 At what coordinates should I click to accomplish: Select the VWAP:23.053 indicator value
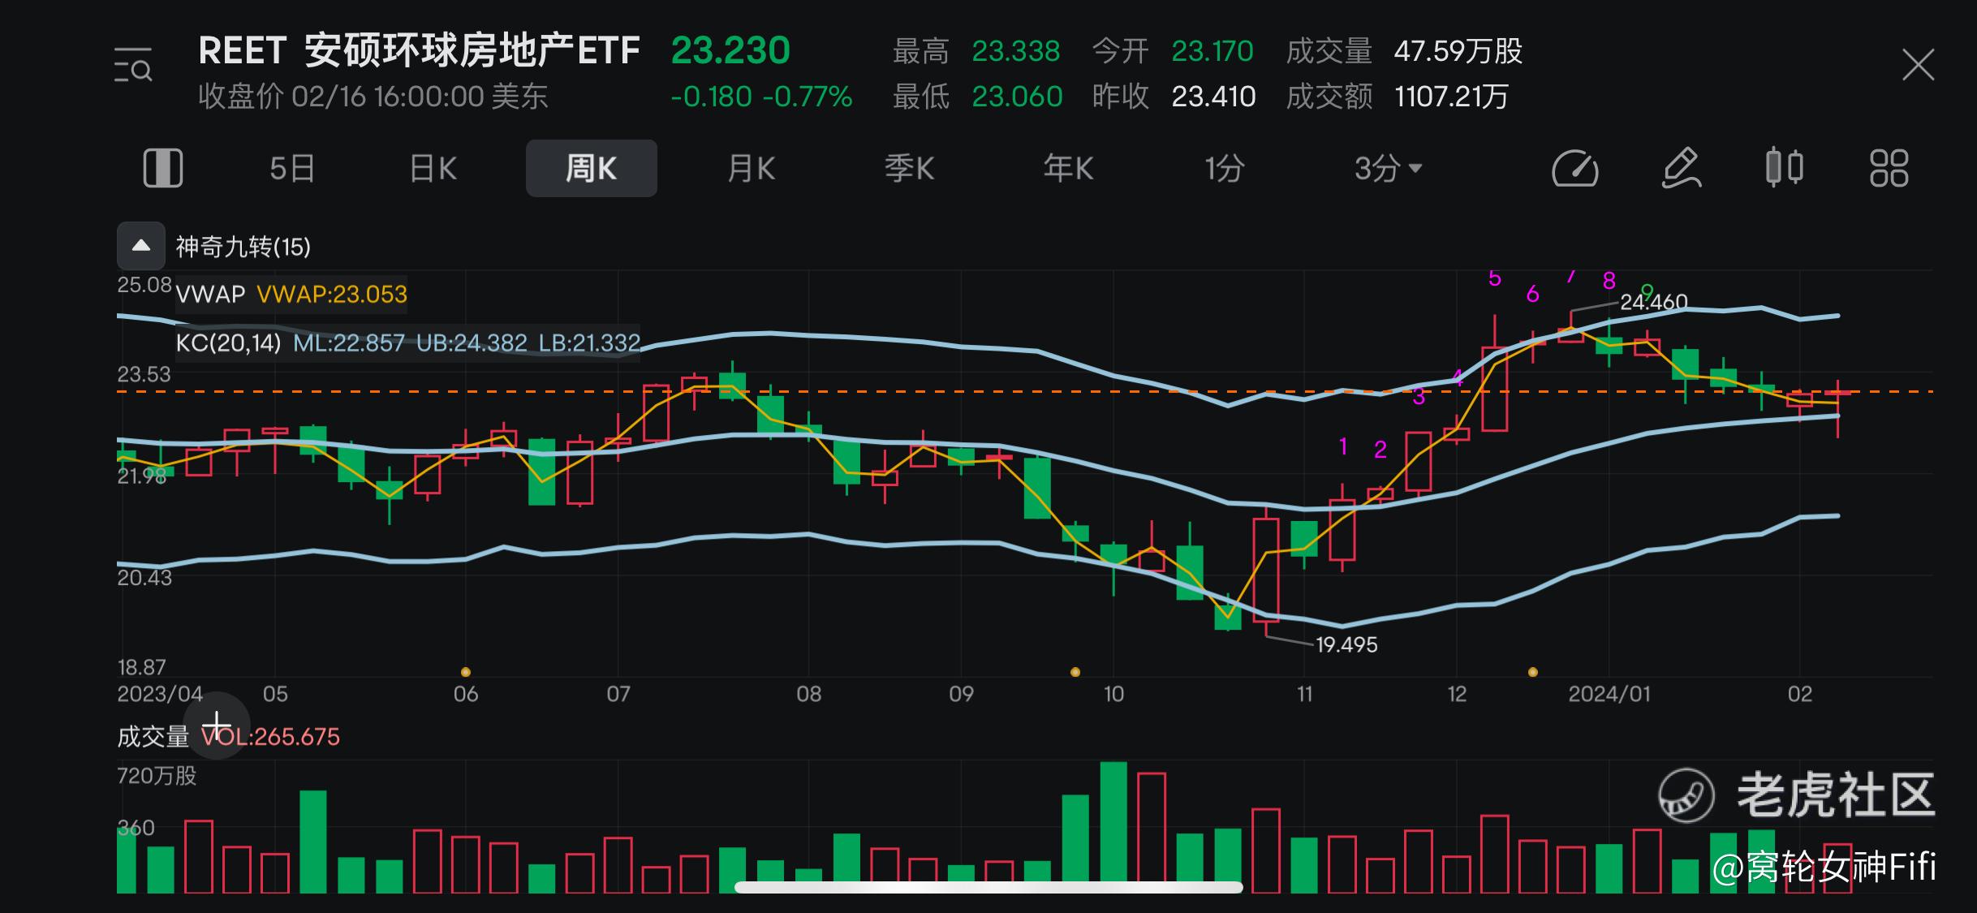tap(332, 294)
